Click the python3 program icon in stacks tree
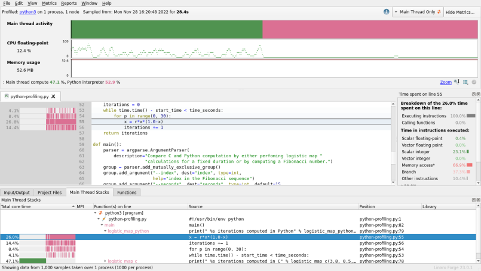Viewport: 481px width, 271px height. pyautogui.click(x=100, y=212)
